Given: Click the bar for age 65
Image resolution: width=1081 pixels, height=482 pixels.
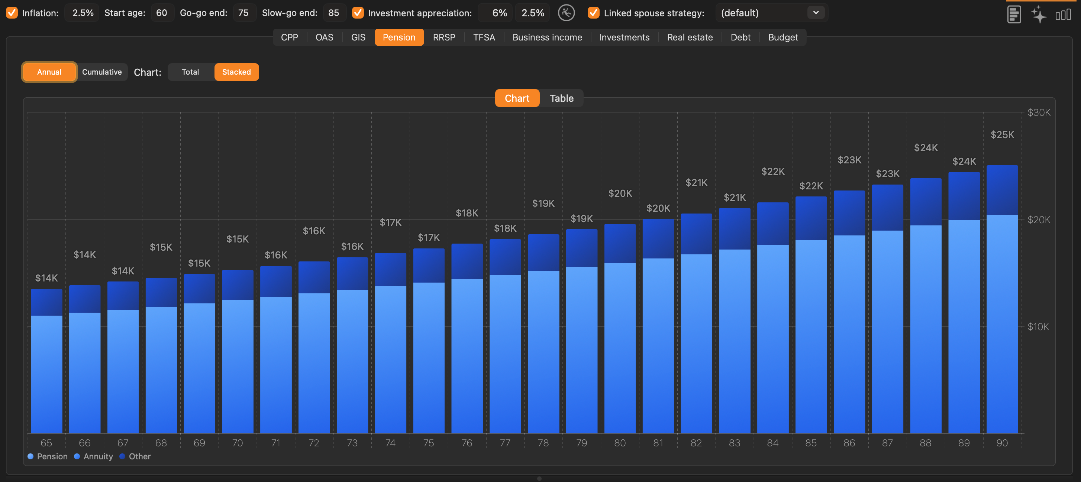Looking at the screenshot, I should click(x=46, y=361).
